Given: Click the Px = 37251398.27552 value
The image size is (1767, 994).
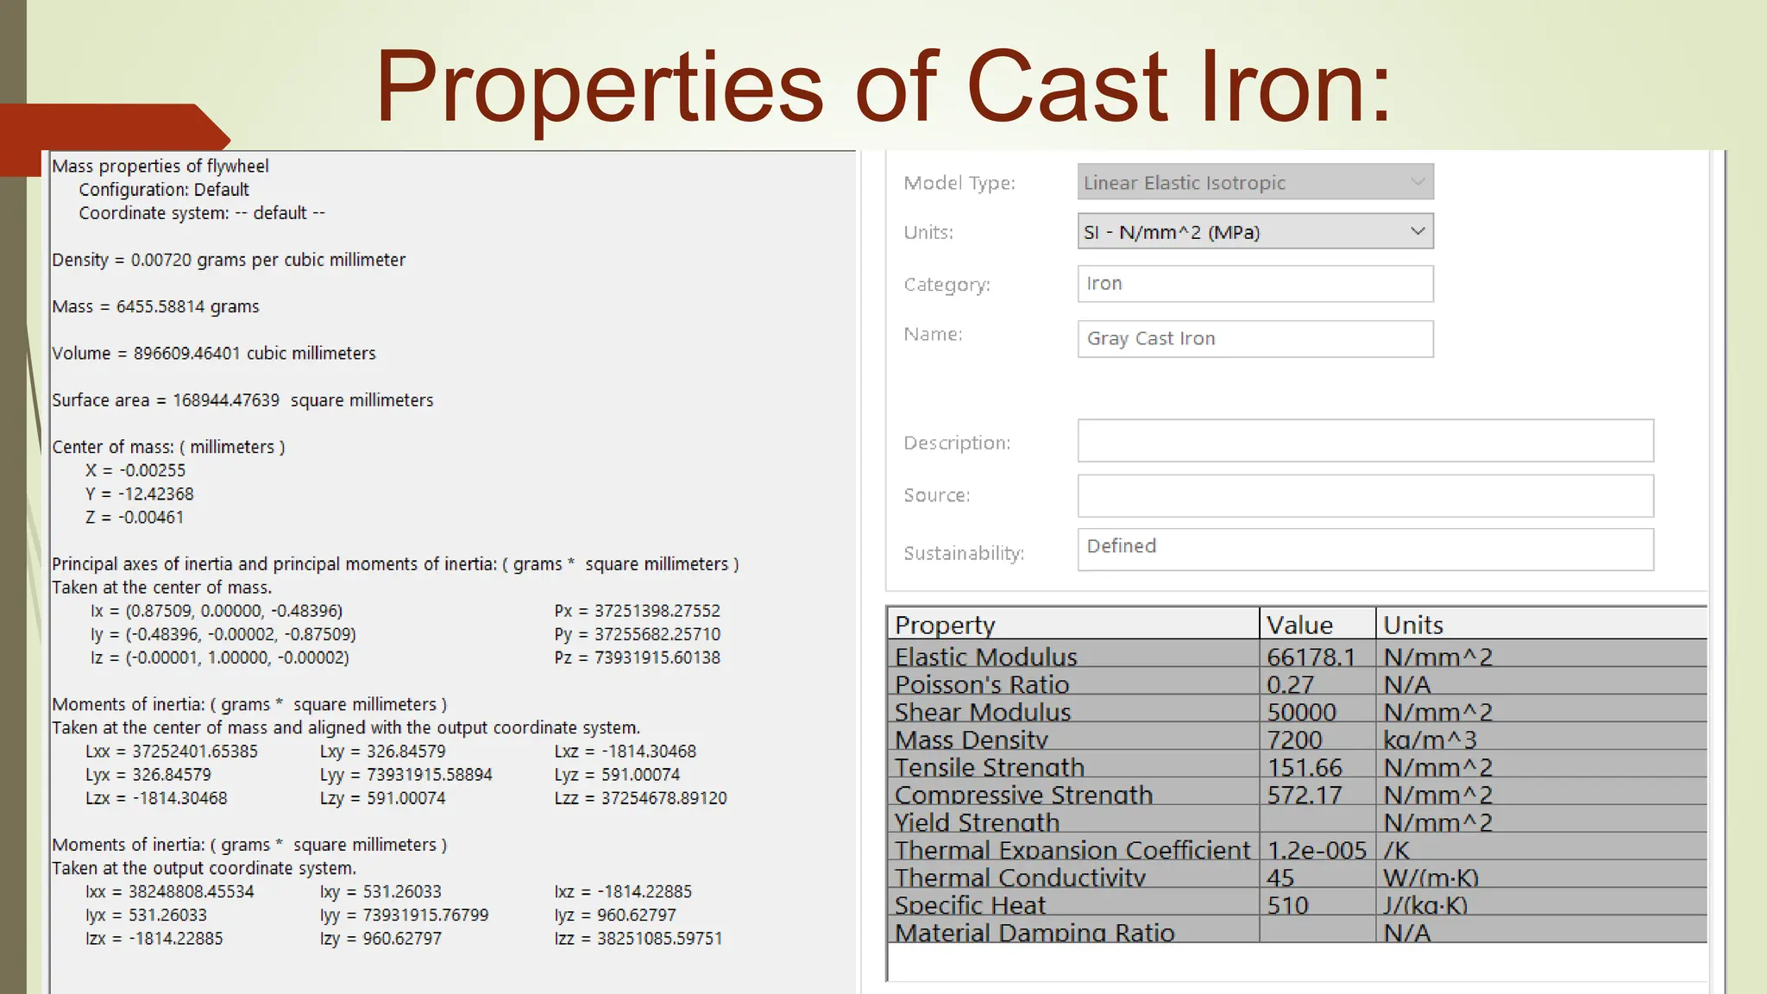Looking at the screenshot, I should click(638, 611).
